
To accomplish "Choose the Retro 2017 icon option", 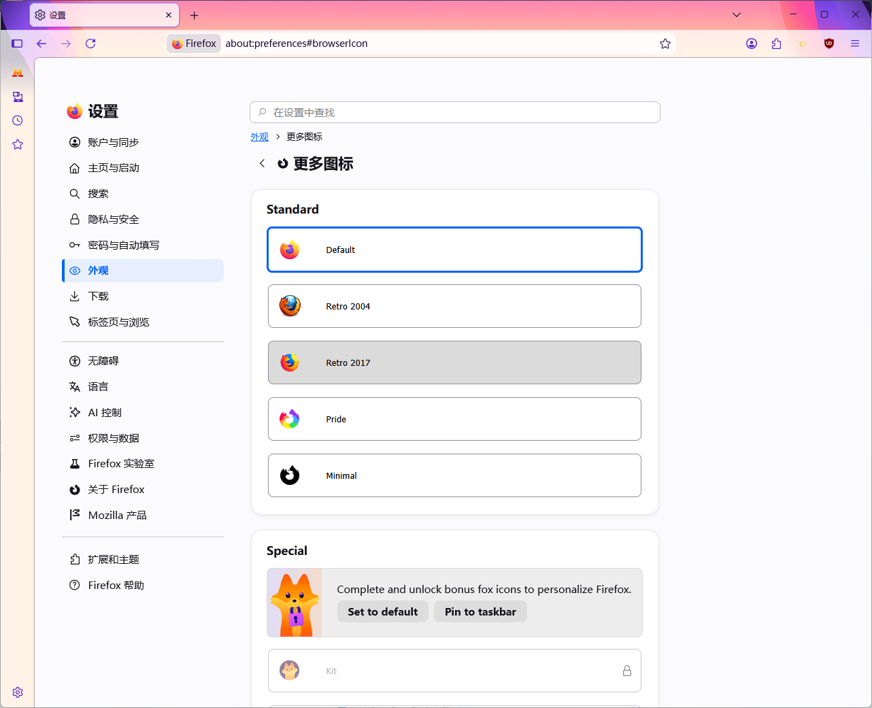I will point(454,363).
